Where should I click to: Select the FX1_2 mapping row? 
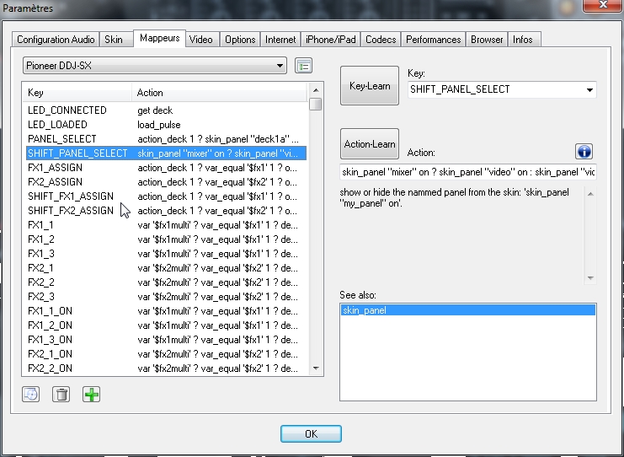166,239
